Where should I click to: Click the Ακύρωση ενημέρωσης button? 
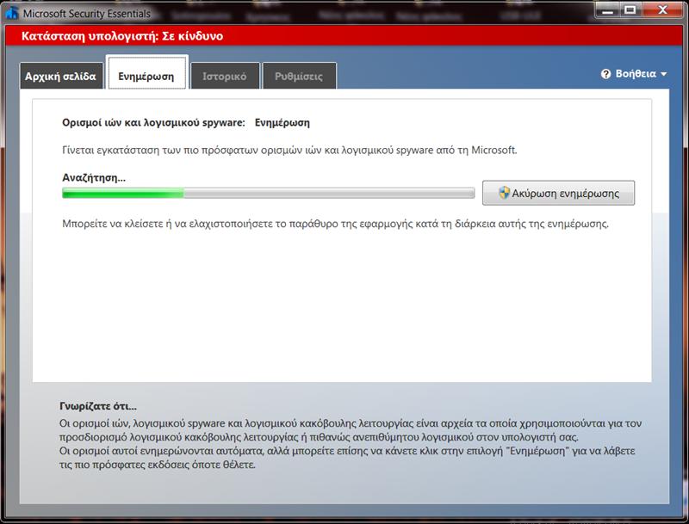pos(558,193)
